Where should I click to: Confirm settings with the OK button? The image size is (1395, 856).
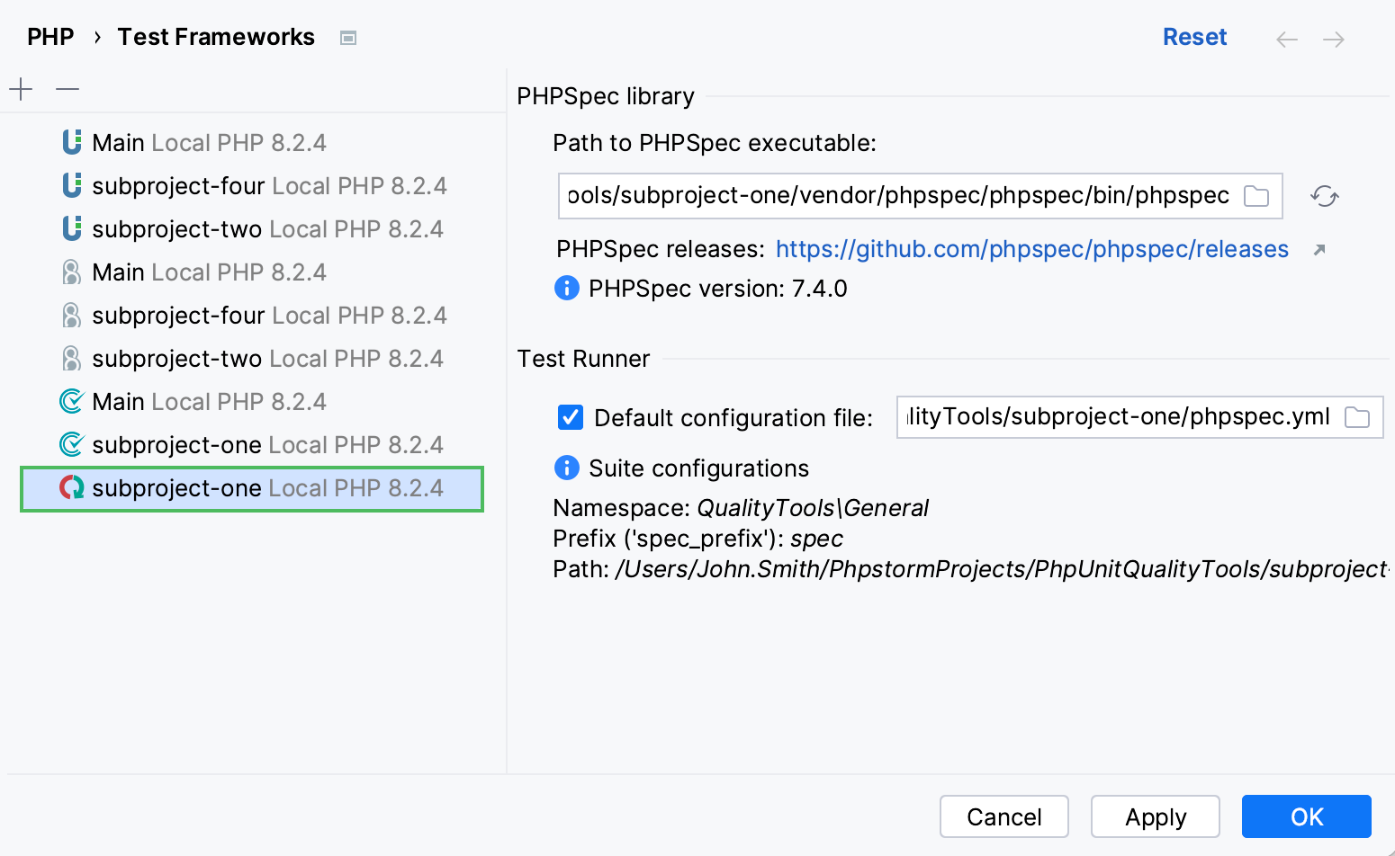1306,816
